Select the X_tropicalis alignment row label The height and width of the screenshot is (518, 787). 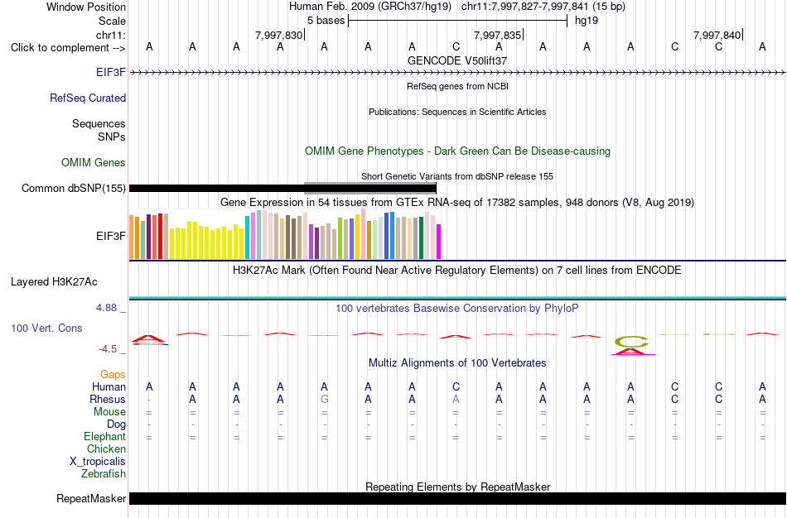click(x=98, y=462)
